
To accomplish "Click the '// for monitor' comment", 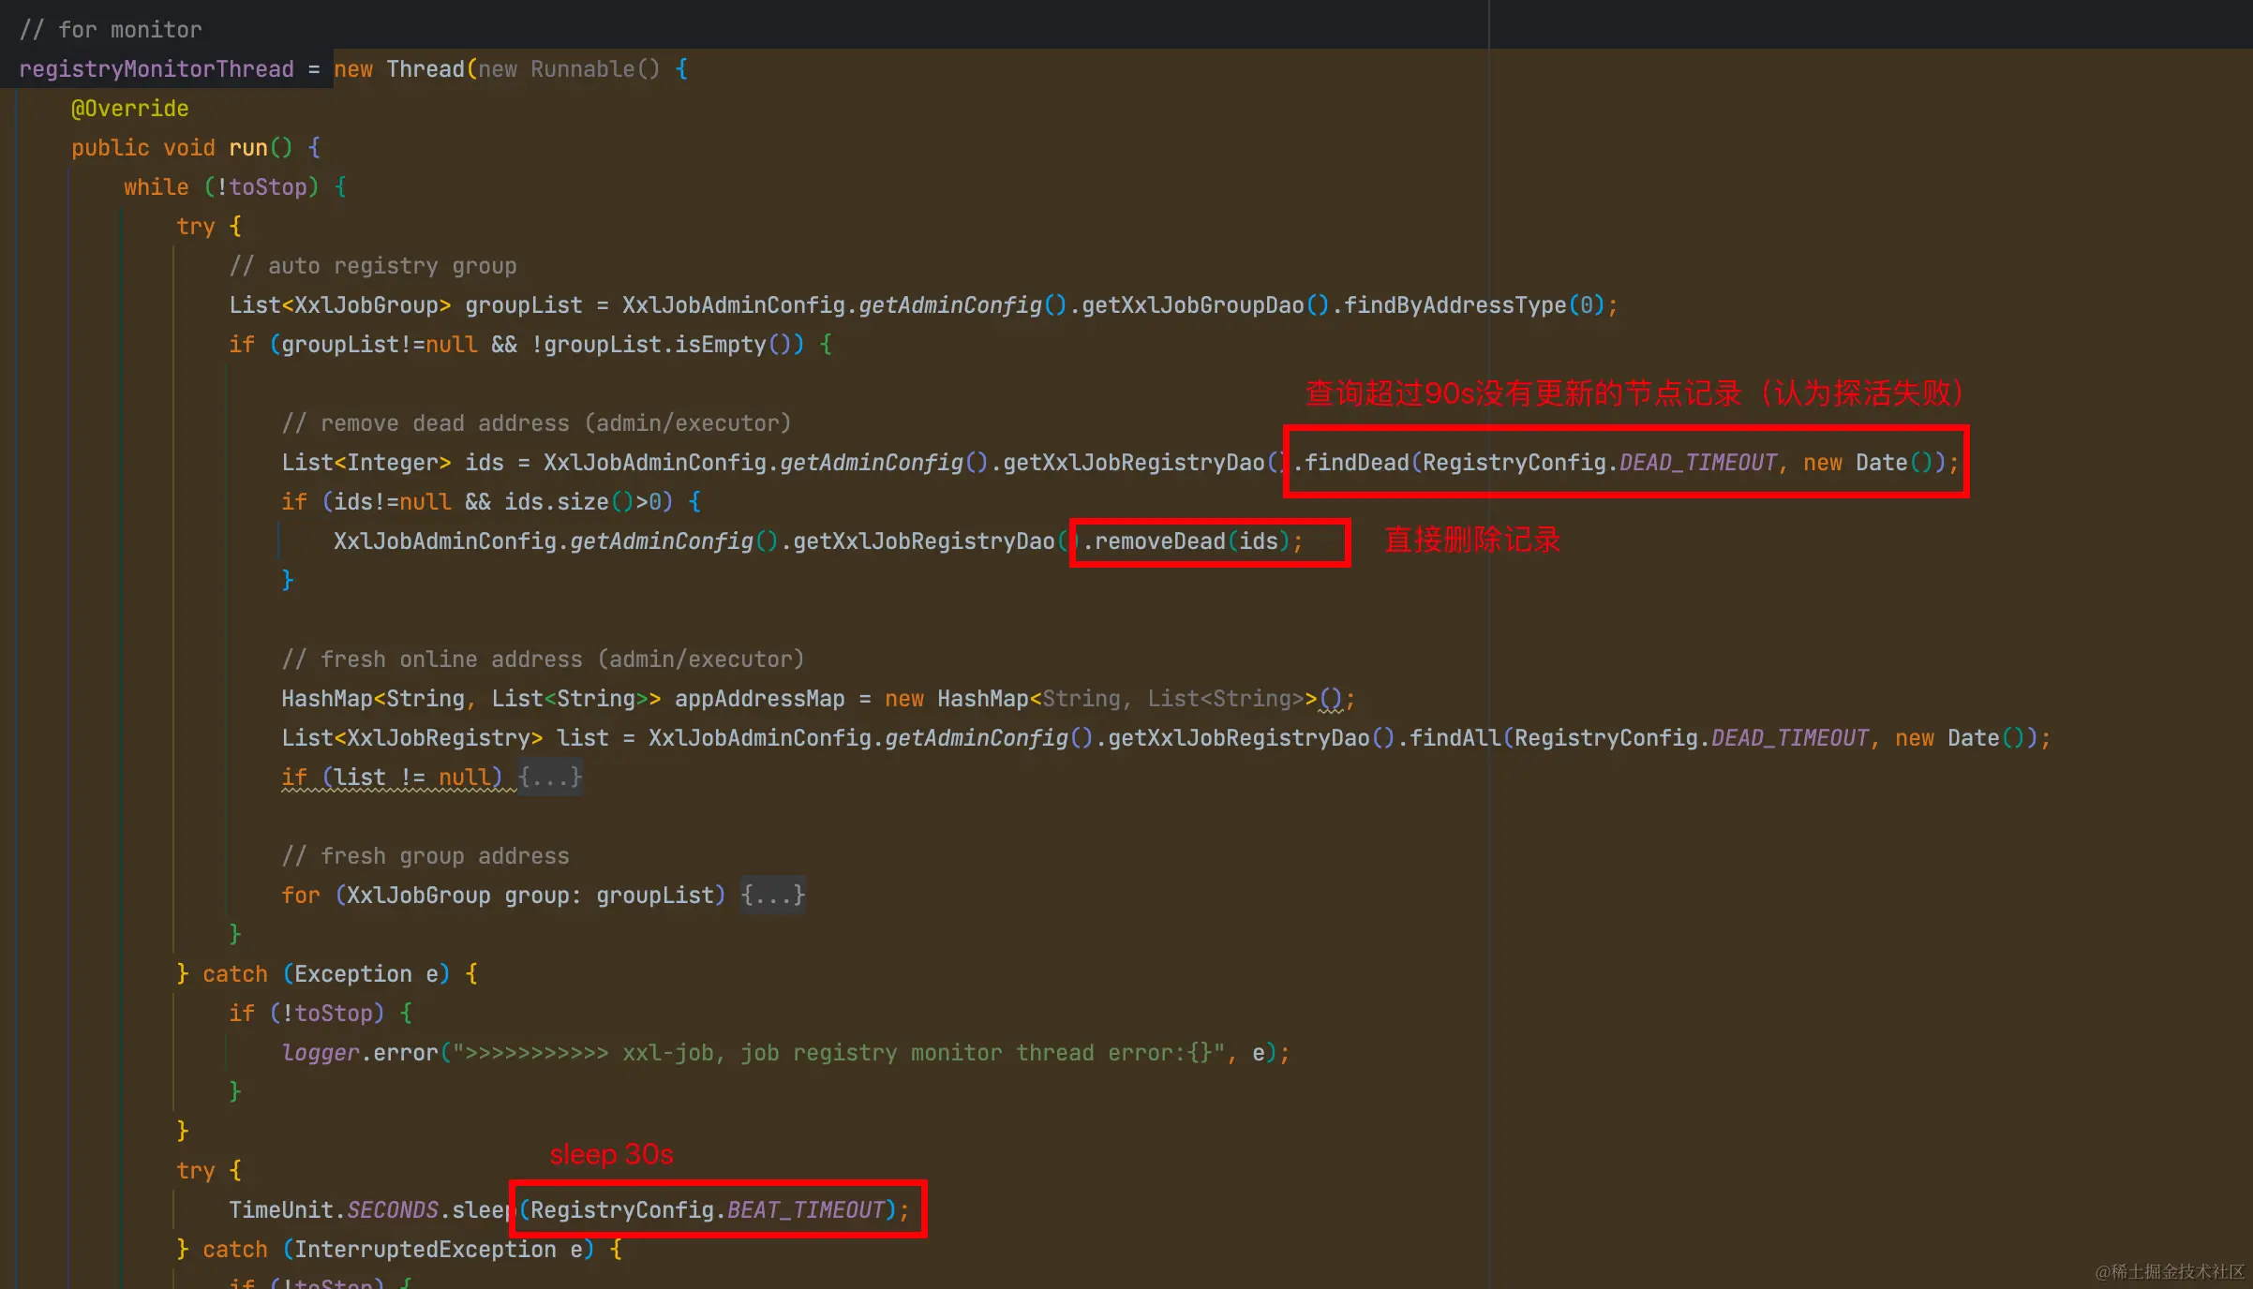I will pos(111,30).
